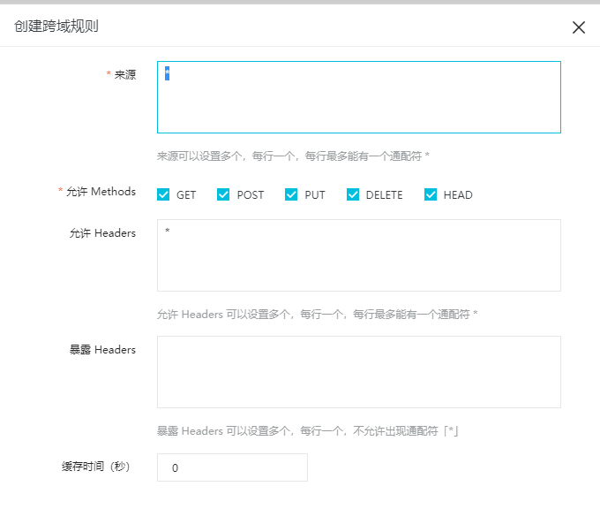Click the 允许 Methods field label
Viewport: 600px width, 509px height.
pyautogui.click(x=101, y=192)
